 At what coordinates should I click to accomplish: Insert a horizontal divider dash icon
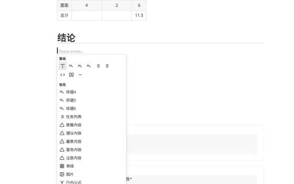[80, 75]
